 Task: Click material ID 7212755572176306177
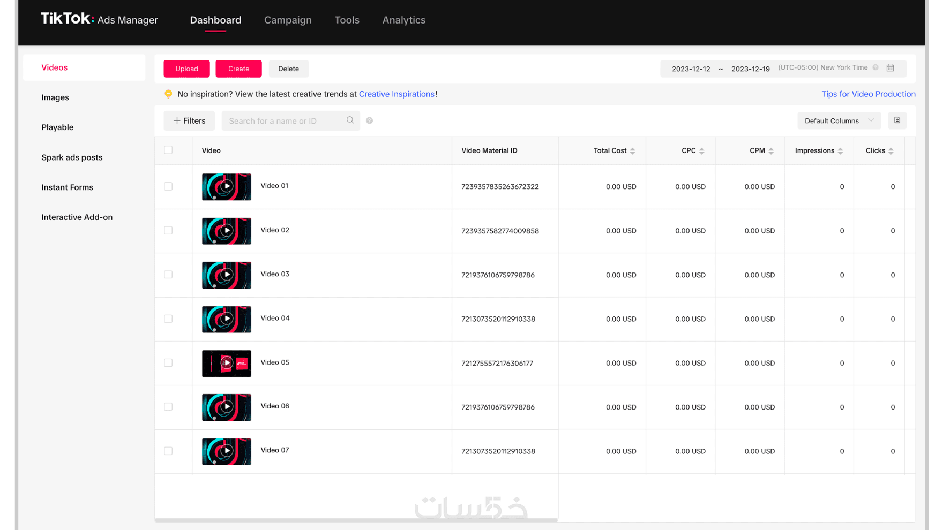[497, 363]
